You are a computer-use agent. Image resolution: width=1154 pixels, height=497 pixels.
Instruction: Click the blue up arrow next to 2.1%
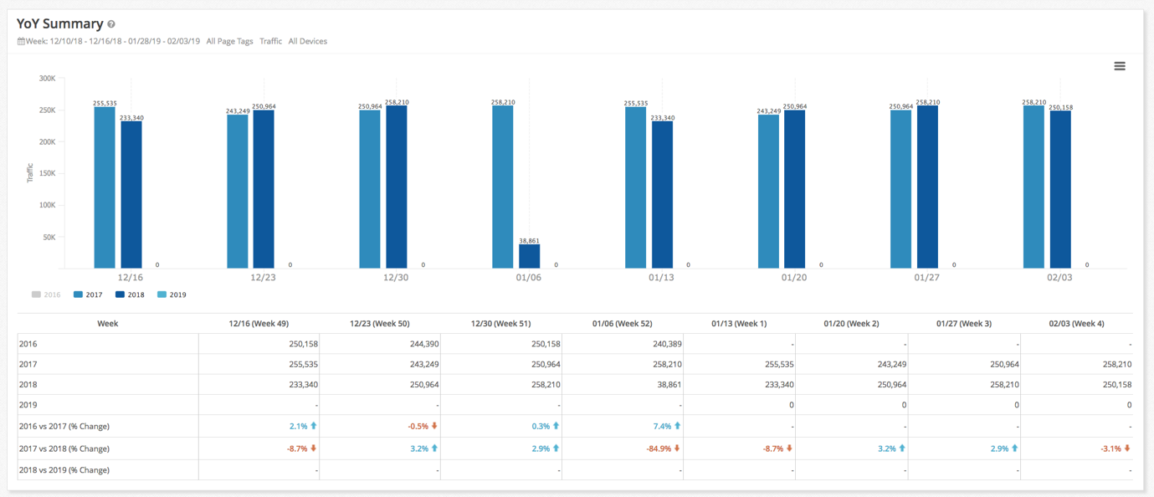click(x=315, y=426)
